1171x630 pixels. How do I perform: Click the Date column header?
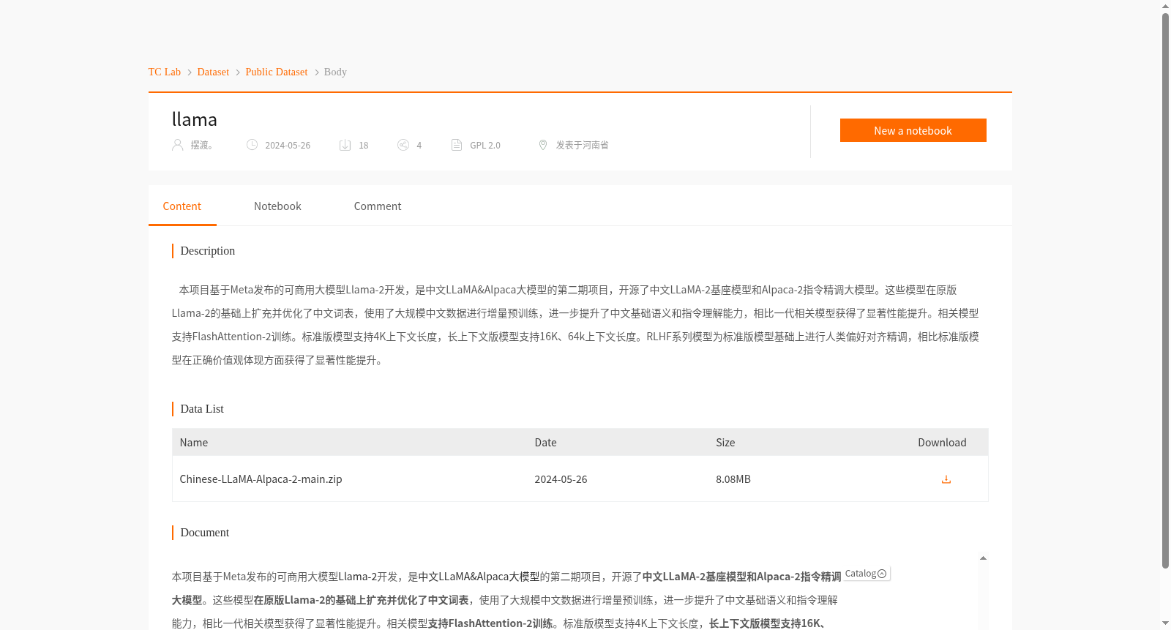coord(545,443)
